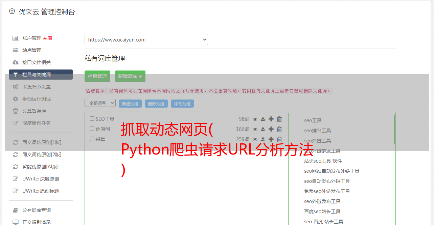Expand the 全部词库 group dropdown
Viewport: 434px width, 225px height.
point(100,103)
